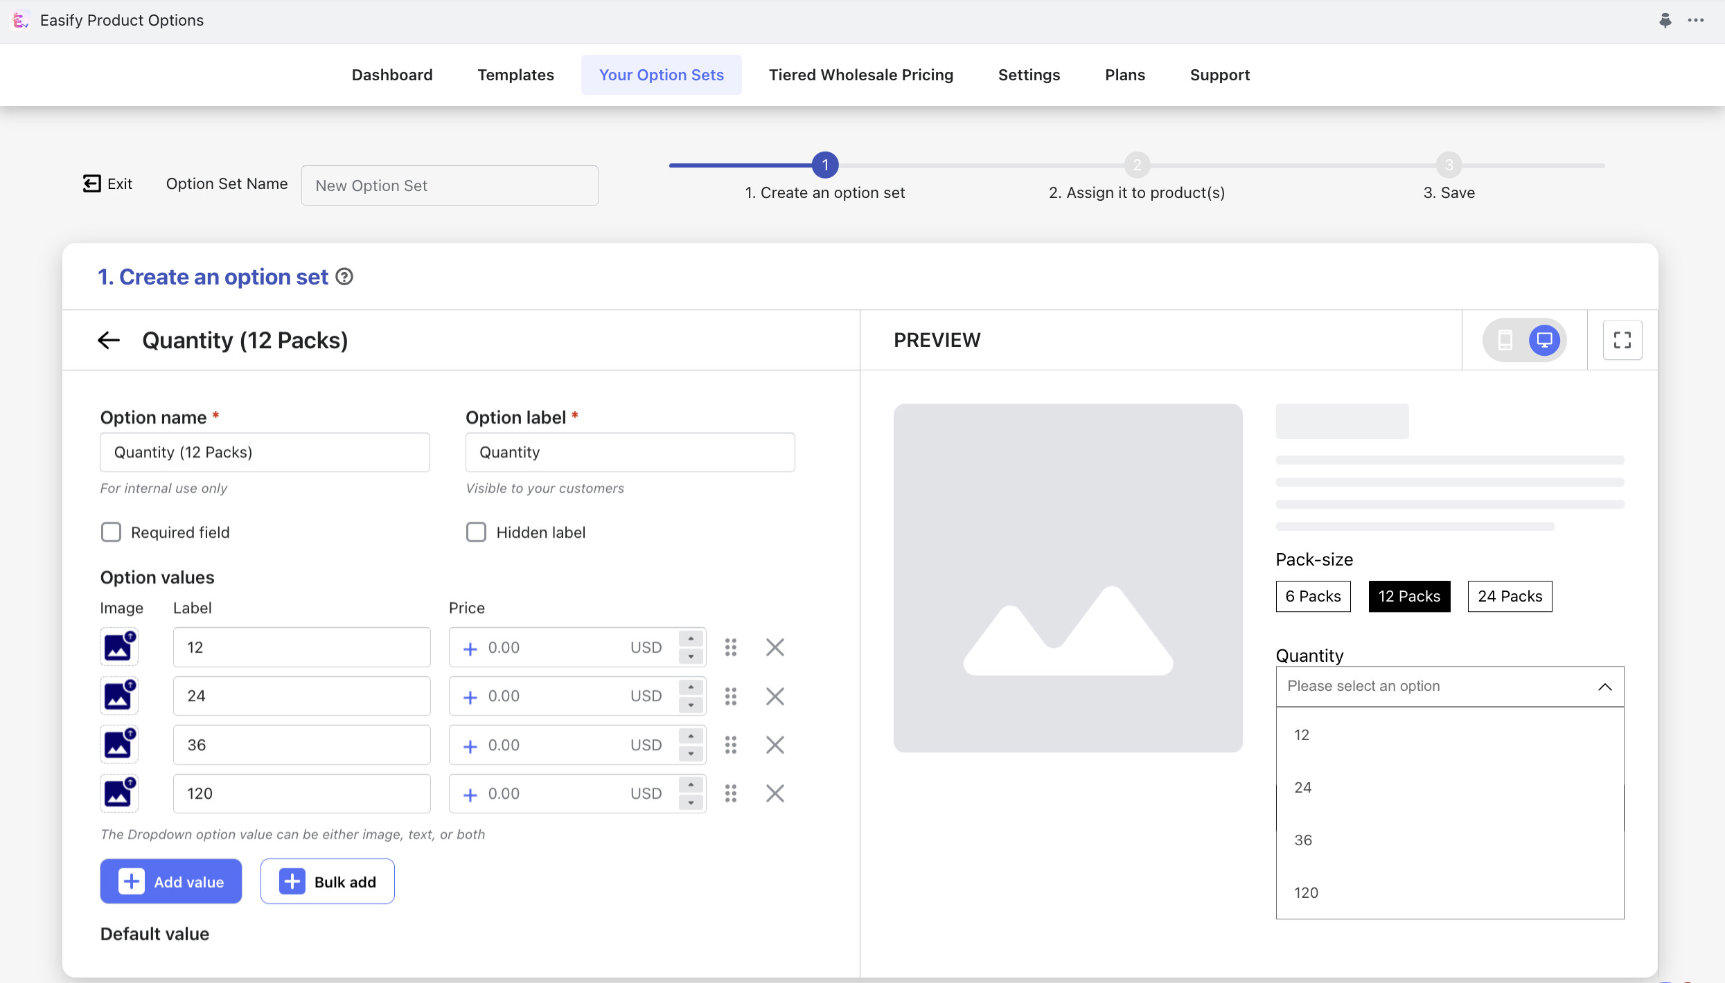Check the Hidden label checkbox
Image resolution: width=1725 pixels, height=983 pixels.
476,532
